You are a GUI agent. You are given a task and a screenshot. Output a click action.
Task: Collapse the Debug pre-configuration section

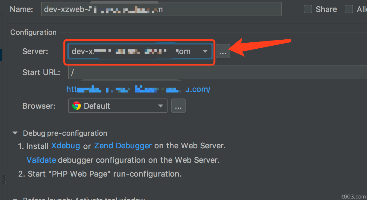point(15,133)
